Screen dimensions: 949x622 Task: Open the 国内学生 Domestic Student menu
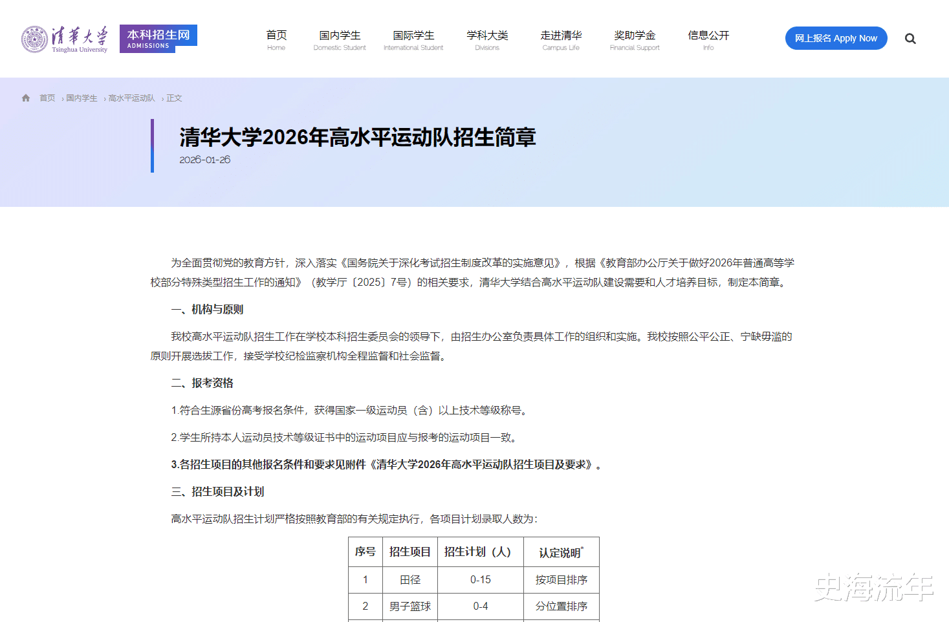pyautogui.click(x=340, y=39)
